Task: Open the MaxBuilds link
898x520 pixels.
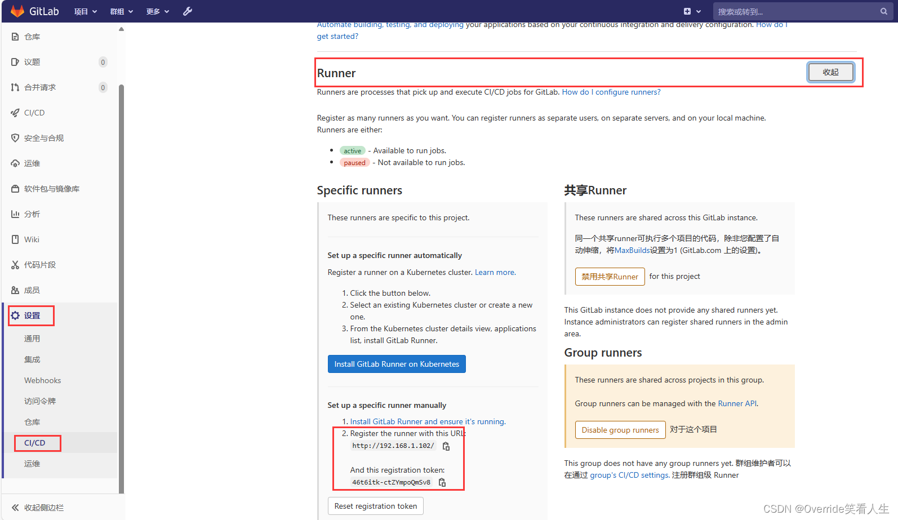Action: click(632, 250)
